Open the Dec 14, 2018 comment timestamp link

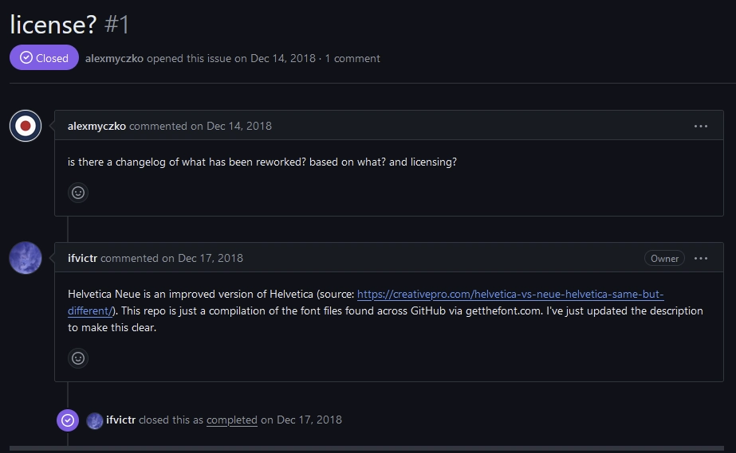point(239,126)
